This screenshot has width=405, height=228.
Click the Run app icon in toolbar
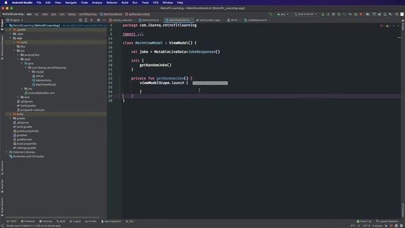coord(323,14)
